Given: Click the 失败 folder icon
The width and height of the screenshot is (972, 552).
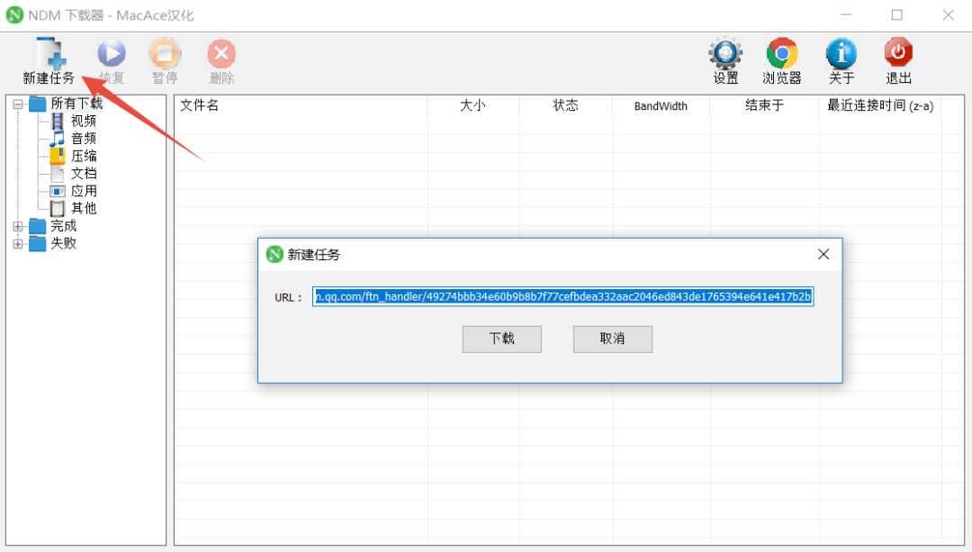Looking at the screenshot, I should tap(38, 244).
